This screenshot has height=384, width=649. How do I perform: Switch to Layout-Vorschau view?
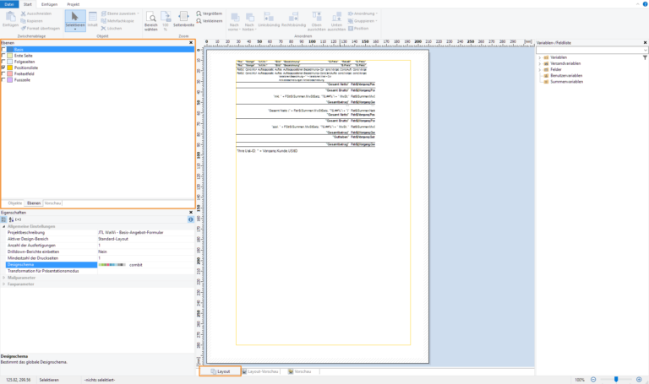[262, 371]
